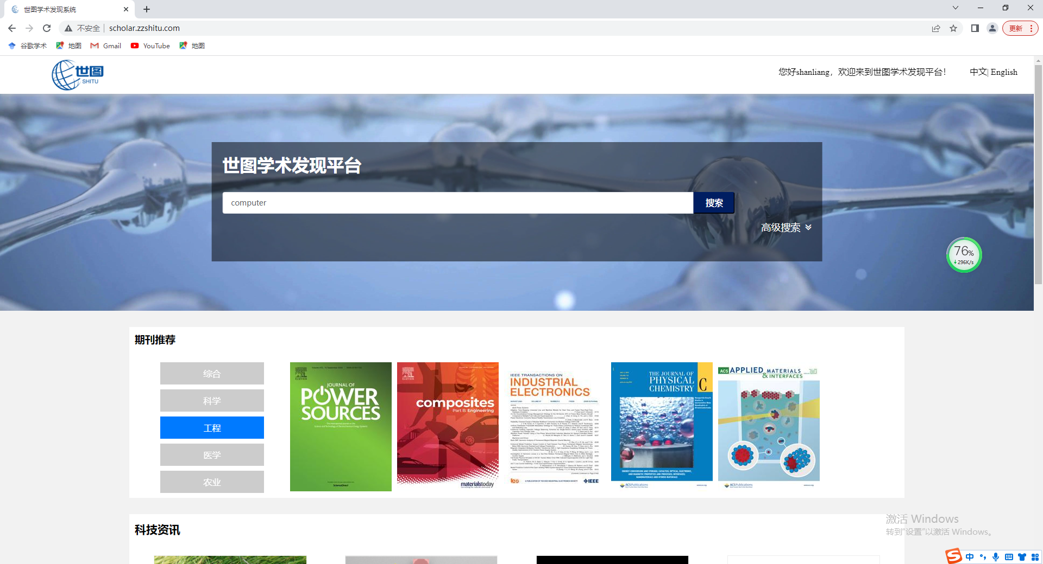Open the Journal of Power Sources cover
1043x564 pixels.
(341, 427)
